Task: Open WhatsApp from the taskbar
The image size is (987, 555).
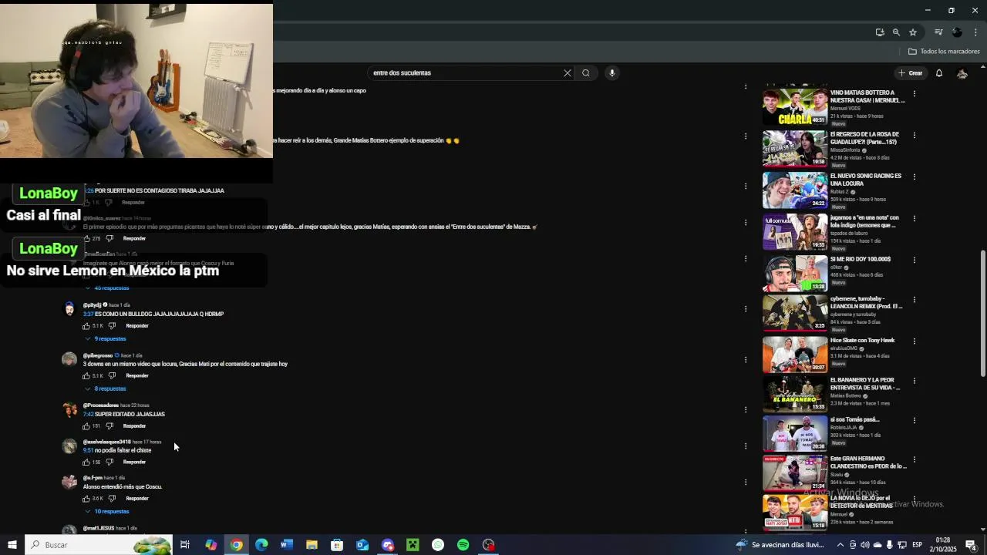Action: (438, 545)
